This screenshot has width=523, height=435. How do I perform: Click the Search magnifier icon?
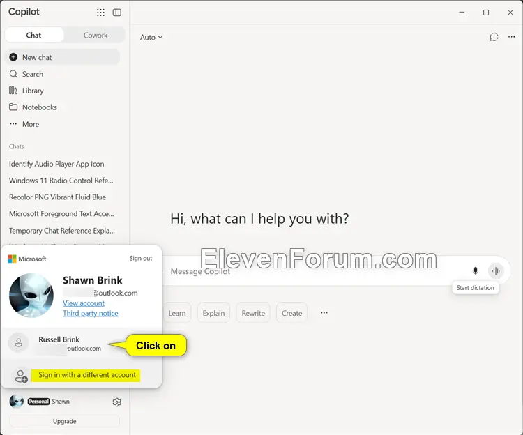coord(13,74)
